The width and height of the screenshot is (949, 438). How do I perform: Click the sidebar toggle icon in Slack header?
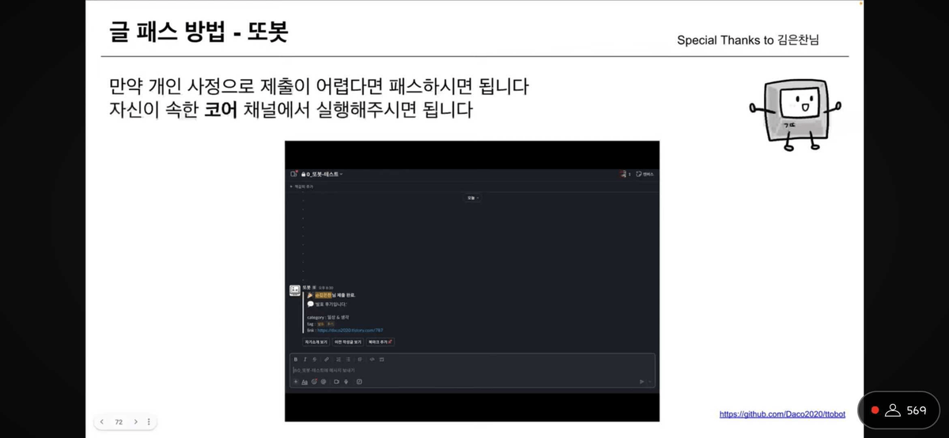[293, 174]
